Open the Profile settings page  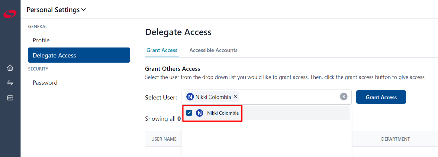[x=41, y=40]
